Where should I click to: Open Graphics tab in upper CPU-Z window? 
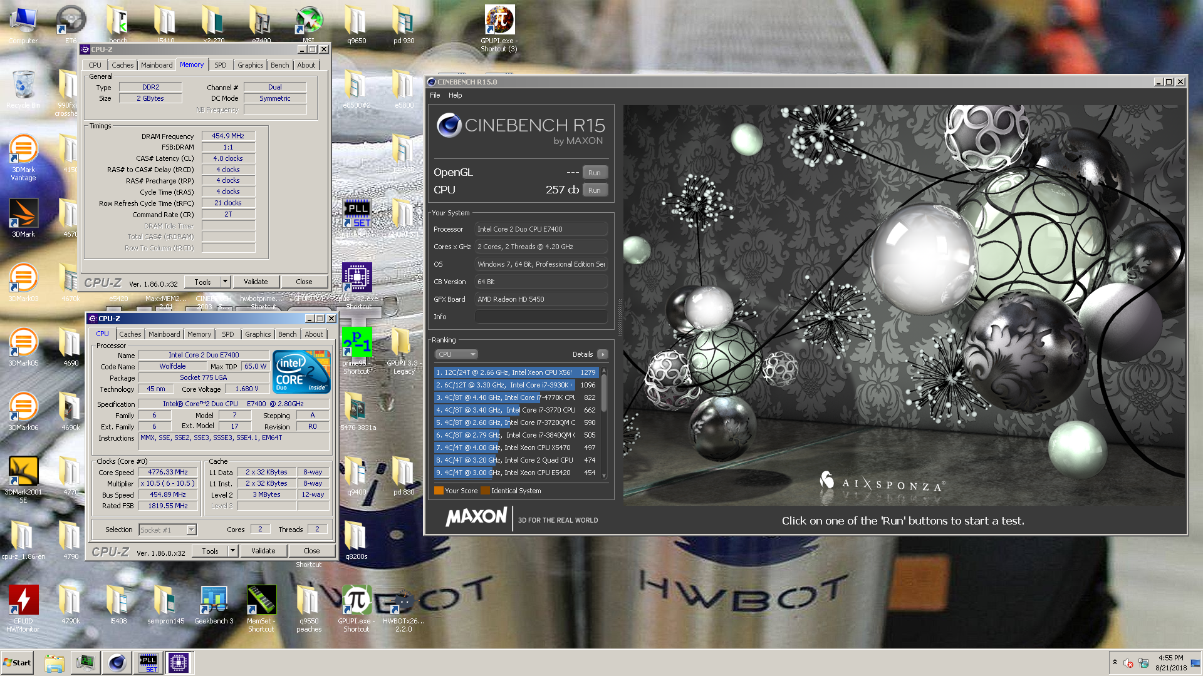(x=251, y=65)
